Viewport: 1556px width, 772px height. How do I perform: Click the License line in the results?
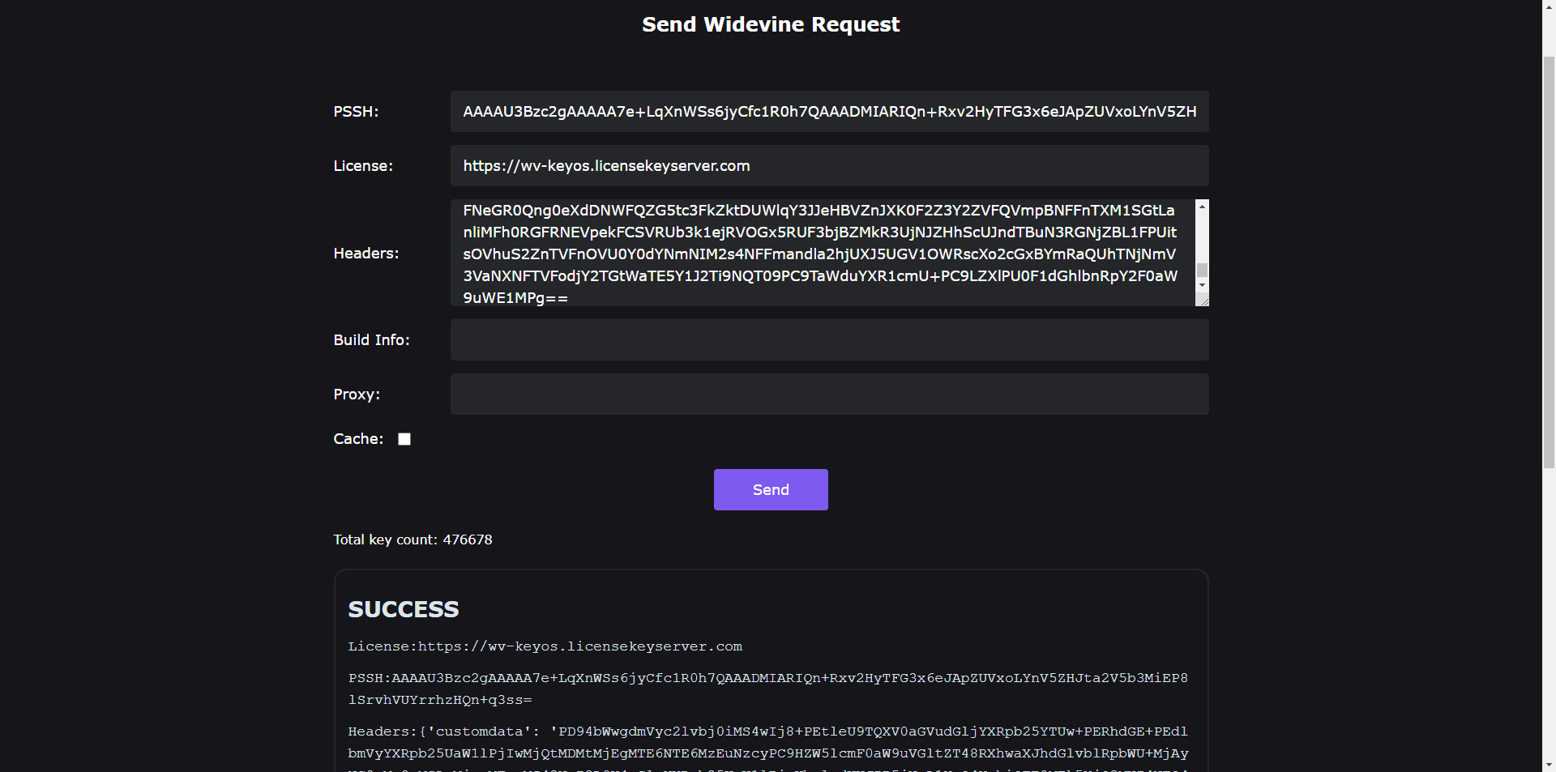(x=545, y=646)
